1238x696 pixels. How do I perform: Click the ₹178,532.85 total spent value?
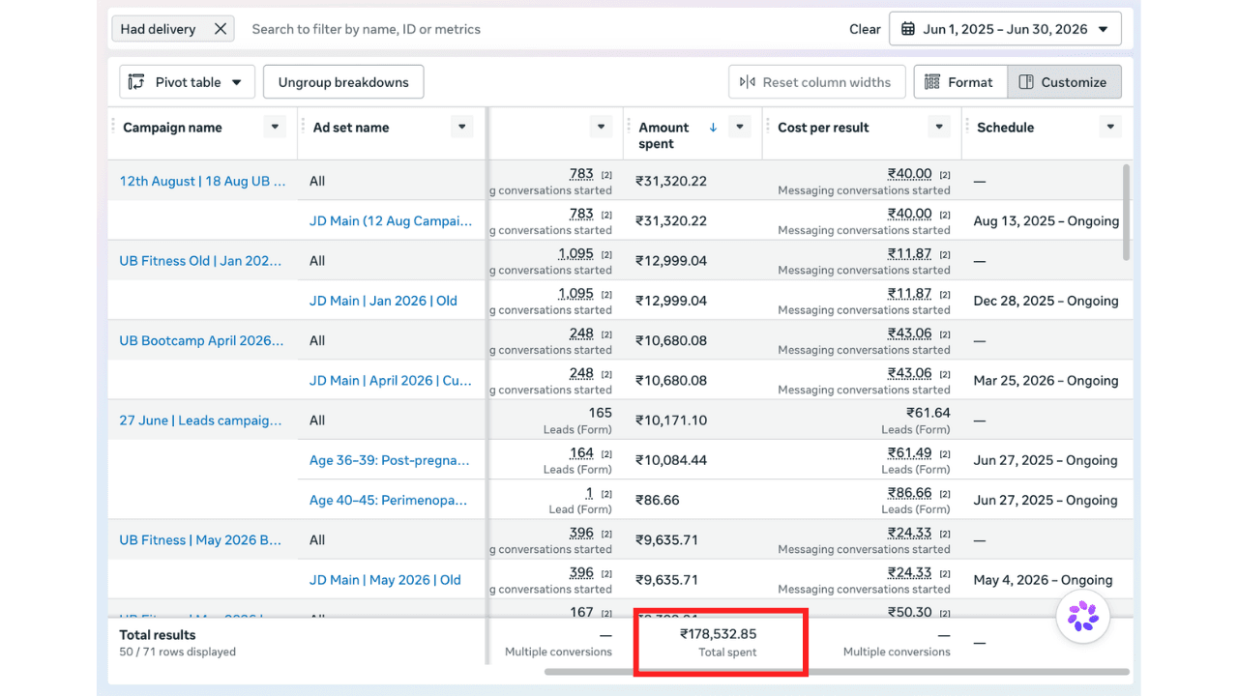(719, 634)
